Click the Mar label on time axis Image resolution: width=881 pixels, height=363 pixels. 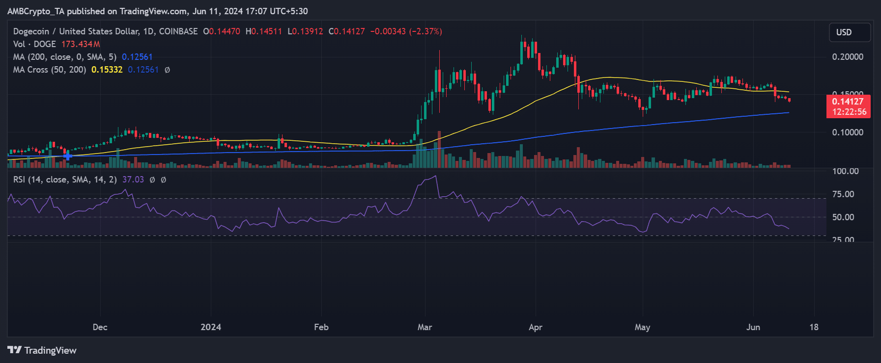click(x=425, y=327)
